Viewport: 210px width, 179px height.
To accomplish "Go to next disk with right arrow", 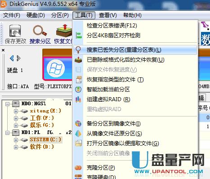I will tap(18, 58).
